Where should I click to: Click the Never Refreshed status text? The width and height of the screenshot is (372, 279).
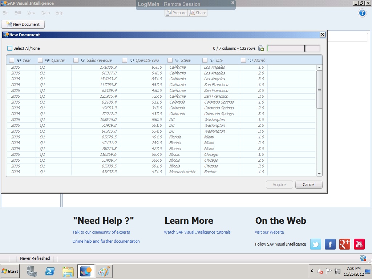(35, 258)
